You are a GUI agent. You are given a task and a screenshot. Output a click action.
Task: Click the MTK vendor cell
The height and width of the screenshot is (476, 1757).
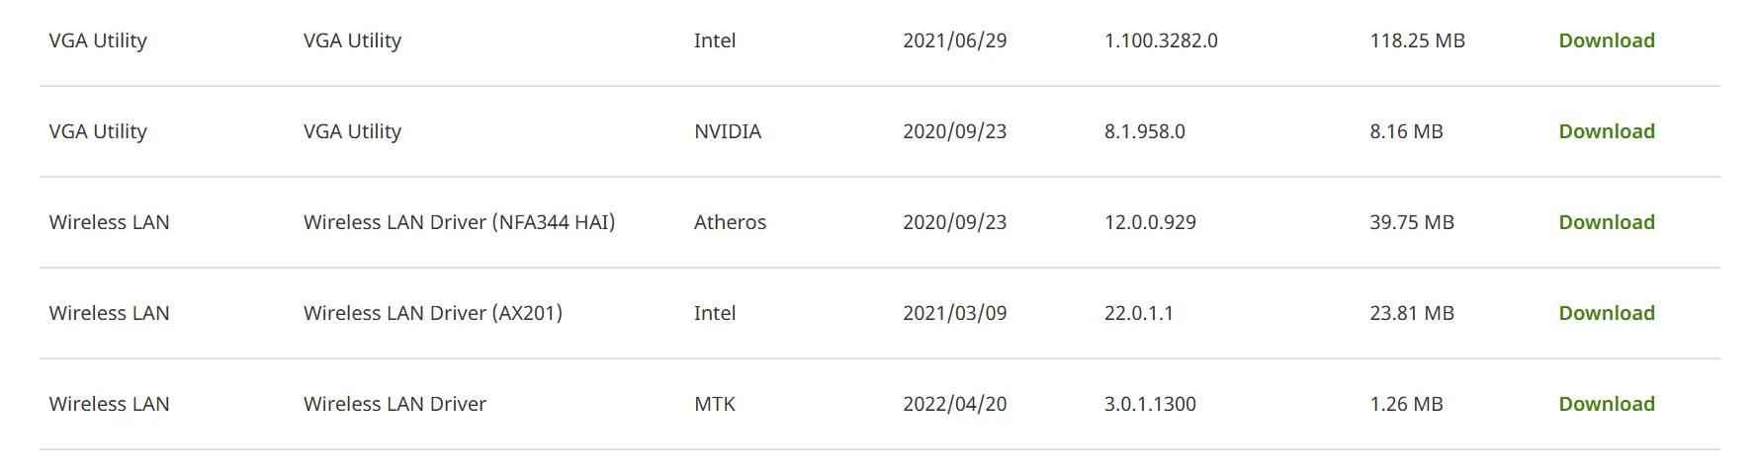click(x=714, y=404)
